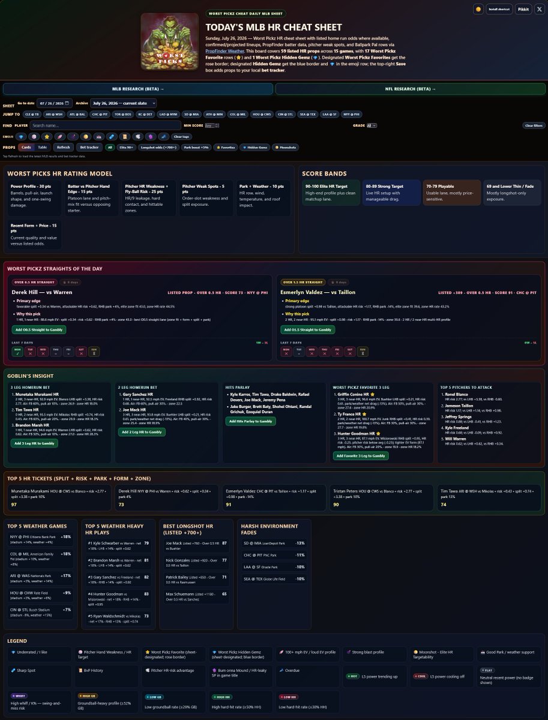
Task: Select the All props filter
Action: pyautogui.click(x=110, y=147)
